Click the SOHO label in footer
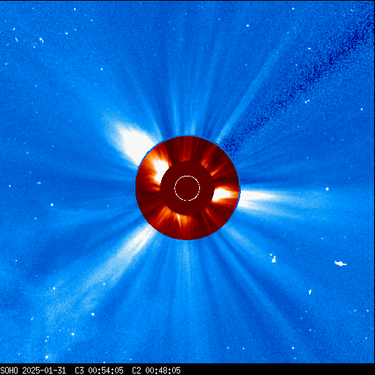Image resolution: width=375 pixels, height=375 pixels. click(x=9, y=371)
